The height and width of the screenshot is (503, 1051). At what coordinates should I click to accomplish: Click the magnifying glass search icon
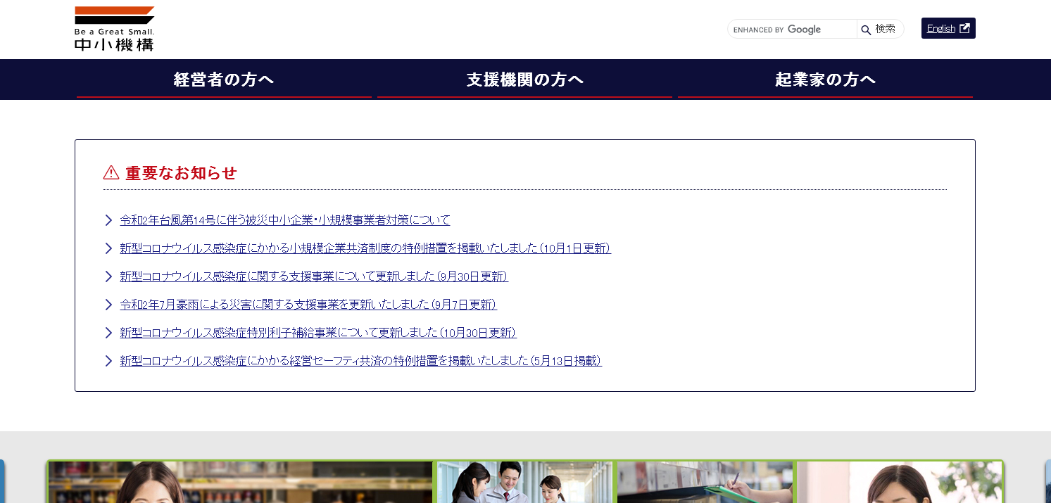pos(866,30)
